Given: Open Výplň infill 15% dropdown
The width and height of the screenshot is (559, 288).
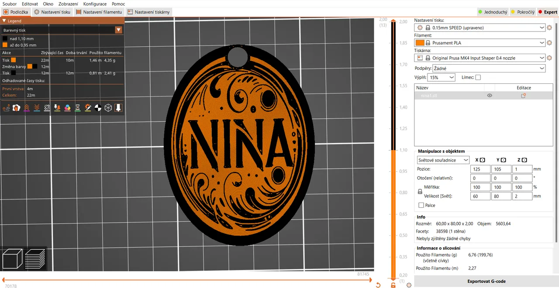Looking at the screenshot, I should pyautogui.click(x=441, y=77).
